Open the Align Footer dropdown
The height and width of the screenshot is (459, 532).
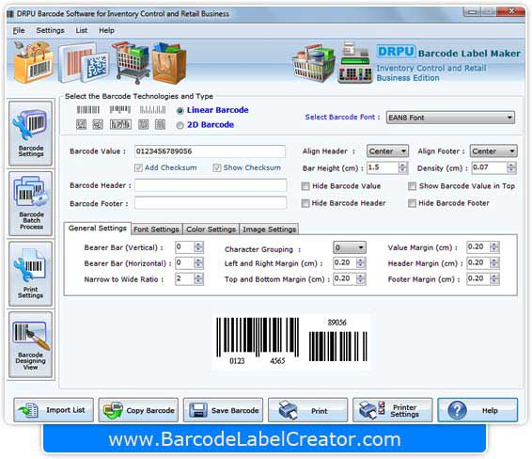click(x=493, y=151)
